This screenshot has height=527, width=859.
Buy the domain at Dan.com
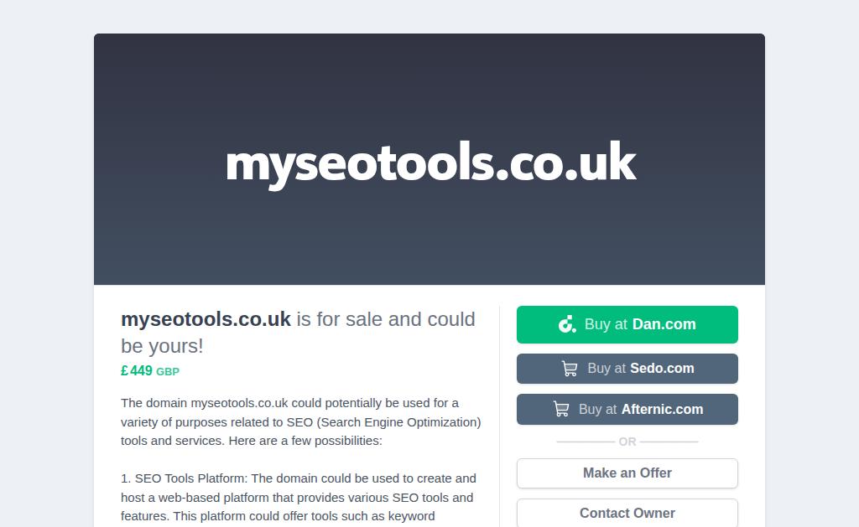point(627,324)
